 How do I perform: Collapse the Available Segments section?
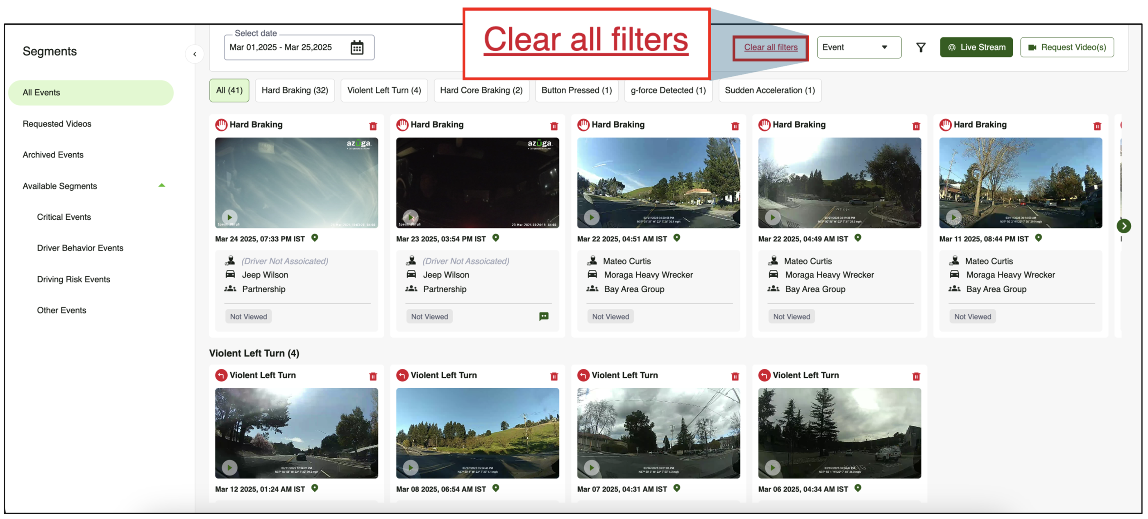tap(162, 185)
